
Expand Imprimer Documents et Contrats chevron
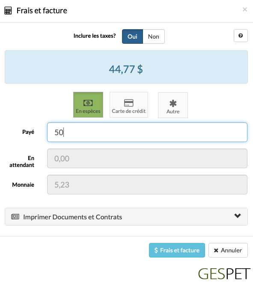click(x=238, y=216)
